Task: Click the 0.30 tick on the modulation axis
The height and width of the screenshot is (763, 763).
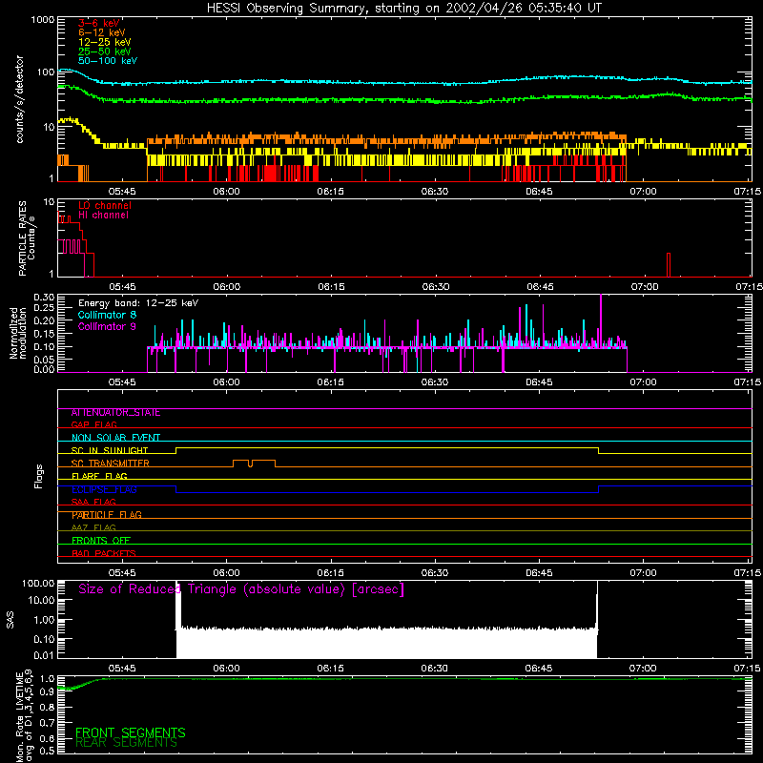Action: pyautogui.click(x=44, y=298)
